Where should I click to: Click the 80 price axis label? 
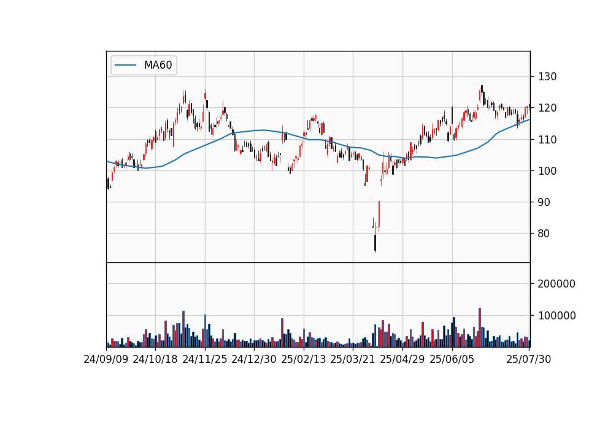click(x=544, y=234)
